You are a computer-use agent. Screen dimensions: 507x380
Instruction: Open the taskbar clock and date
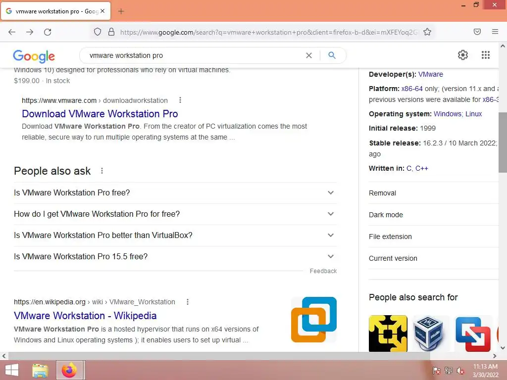[485, 371]
